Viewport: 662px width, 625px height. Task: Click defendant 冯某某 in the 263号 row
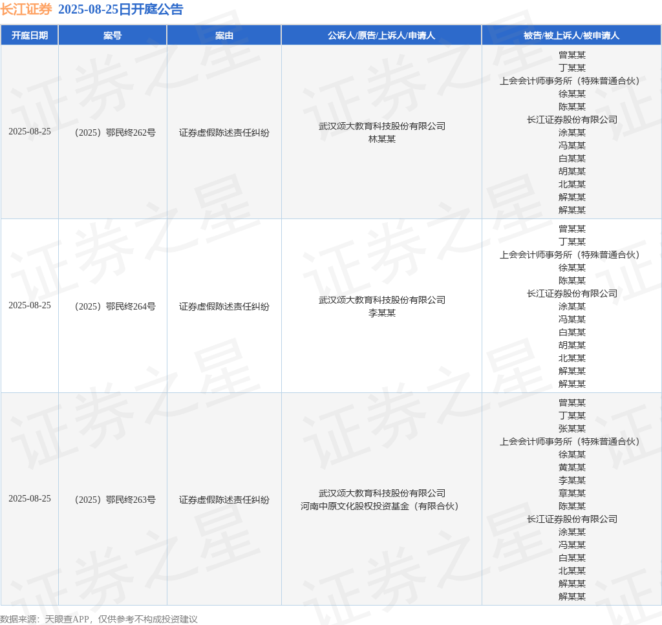[572, 545]
